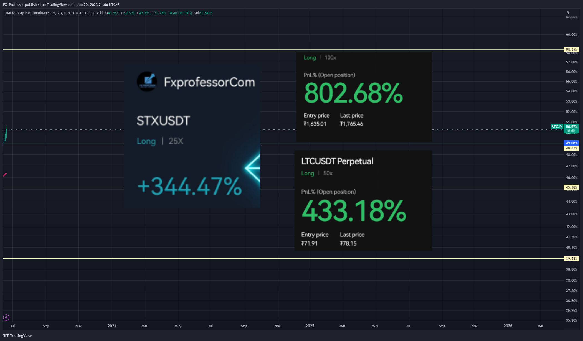The height and width of the screenshot is (341, 583).
Task: Click the 25X leverage text
Action: pos(176,141)
